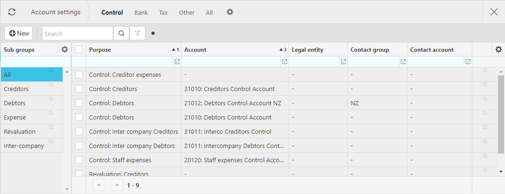Switch to the Tax tab
505x194 pixels.
coord(163,12)
